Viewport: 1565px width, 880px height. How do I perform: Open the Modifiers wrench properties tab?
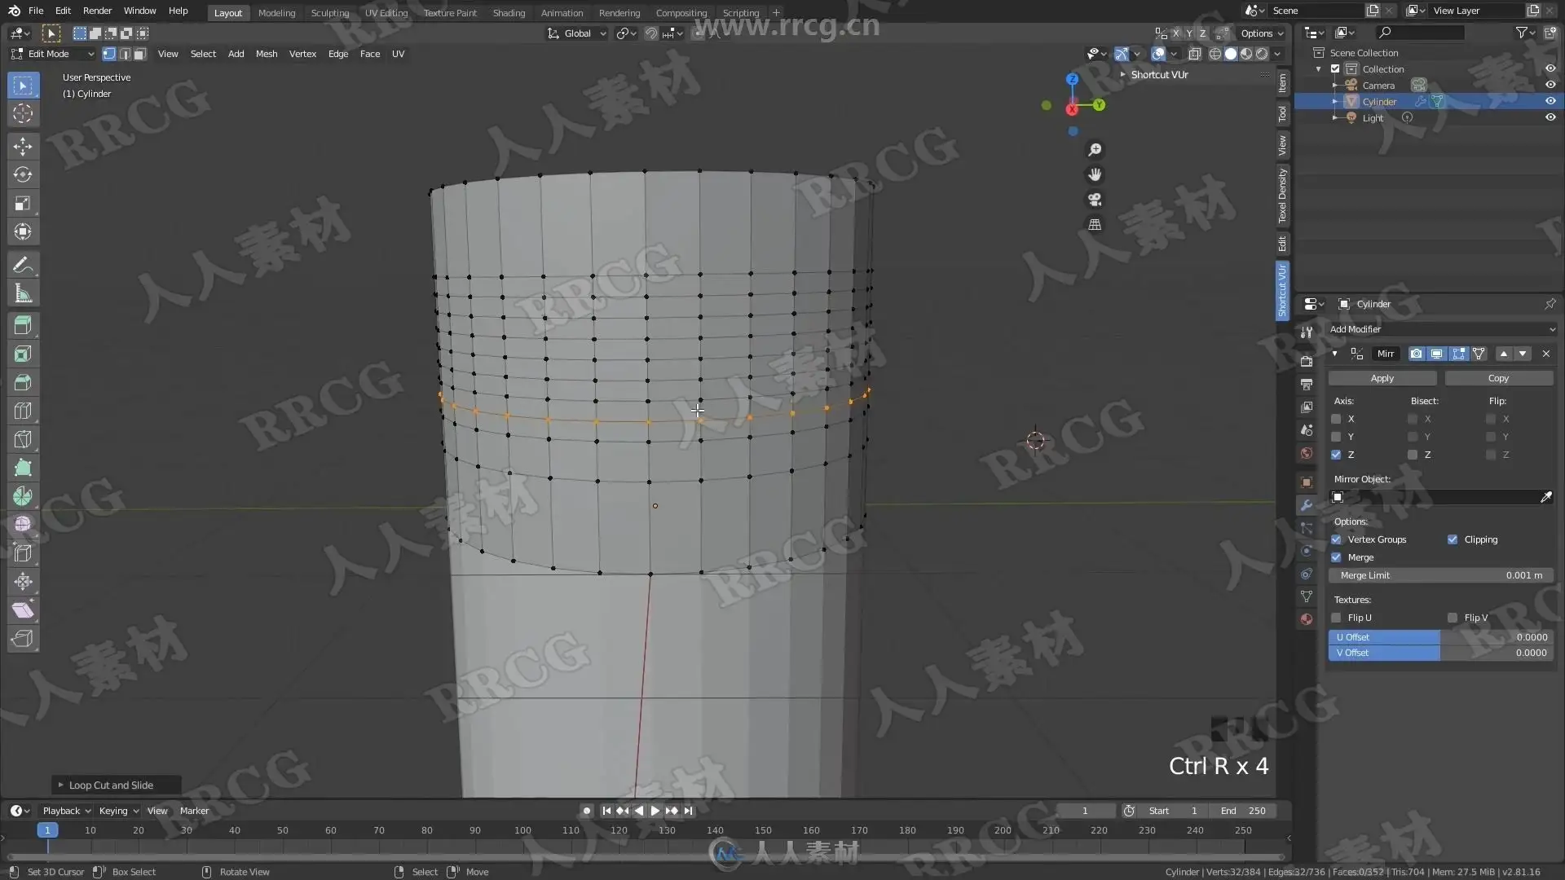(x=1307, y=505)
